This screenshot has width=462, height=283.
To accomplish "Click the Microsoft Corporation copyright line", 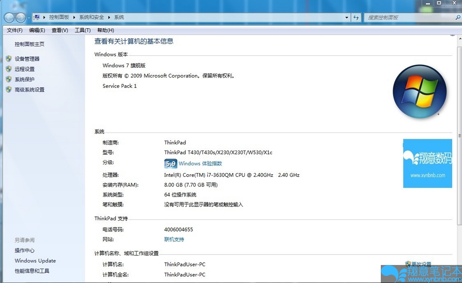I will click(169, 76).
